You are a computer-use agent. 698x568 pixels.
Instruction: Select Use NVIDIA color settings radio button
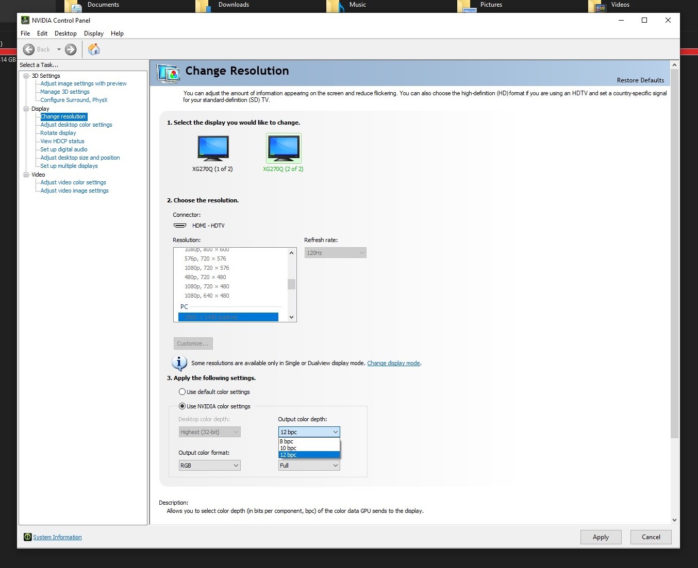click(x=182, y=406)
